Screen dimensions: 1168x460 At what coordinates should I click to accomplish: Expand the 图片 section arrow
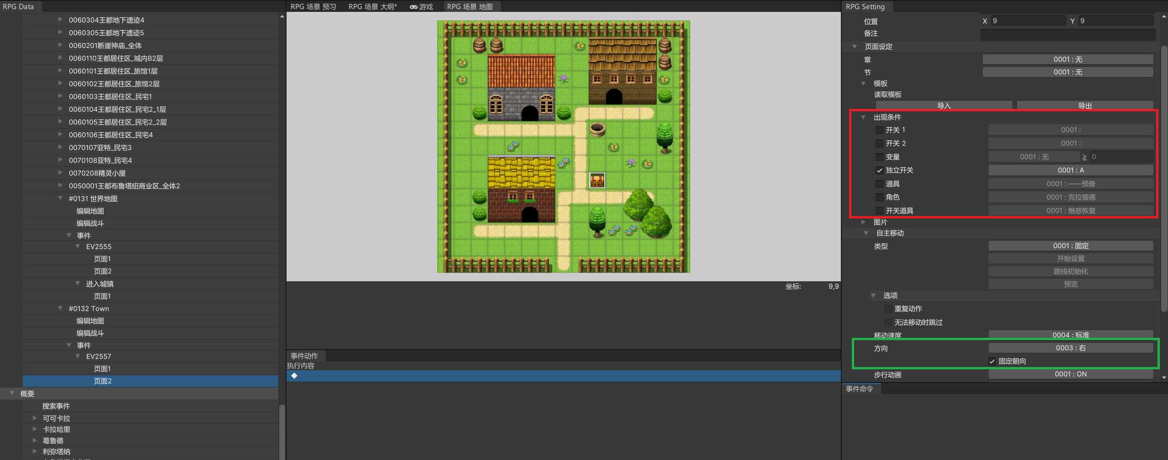863,222
